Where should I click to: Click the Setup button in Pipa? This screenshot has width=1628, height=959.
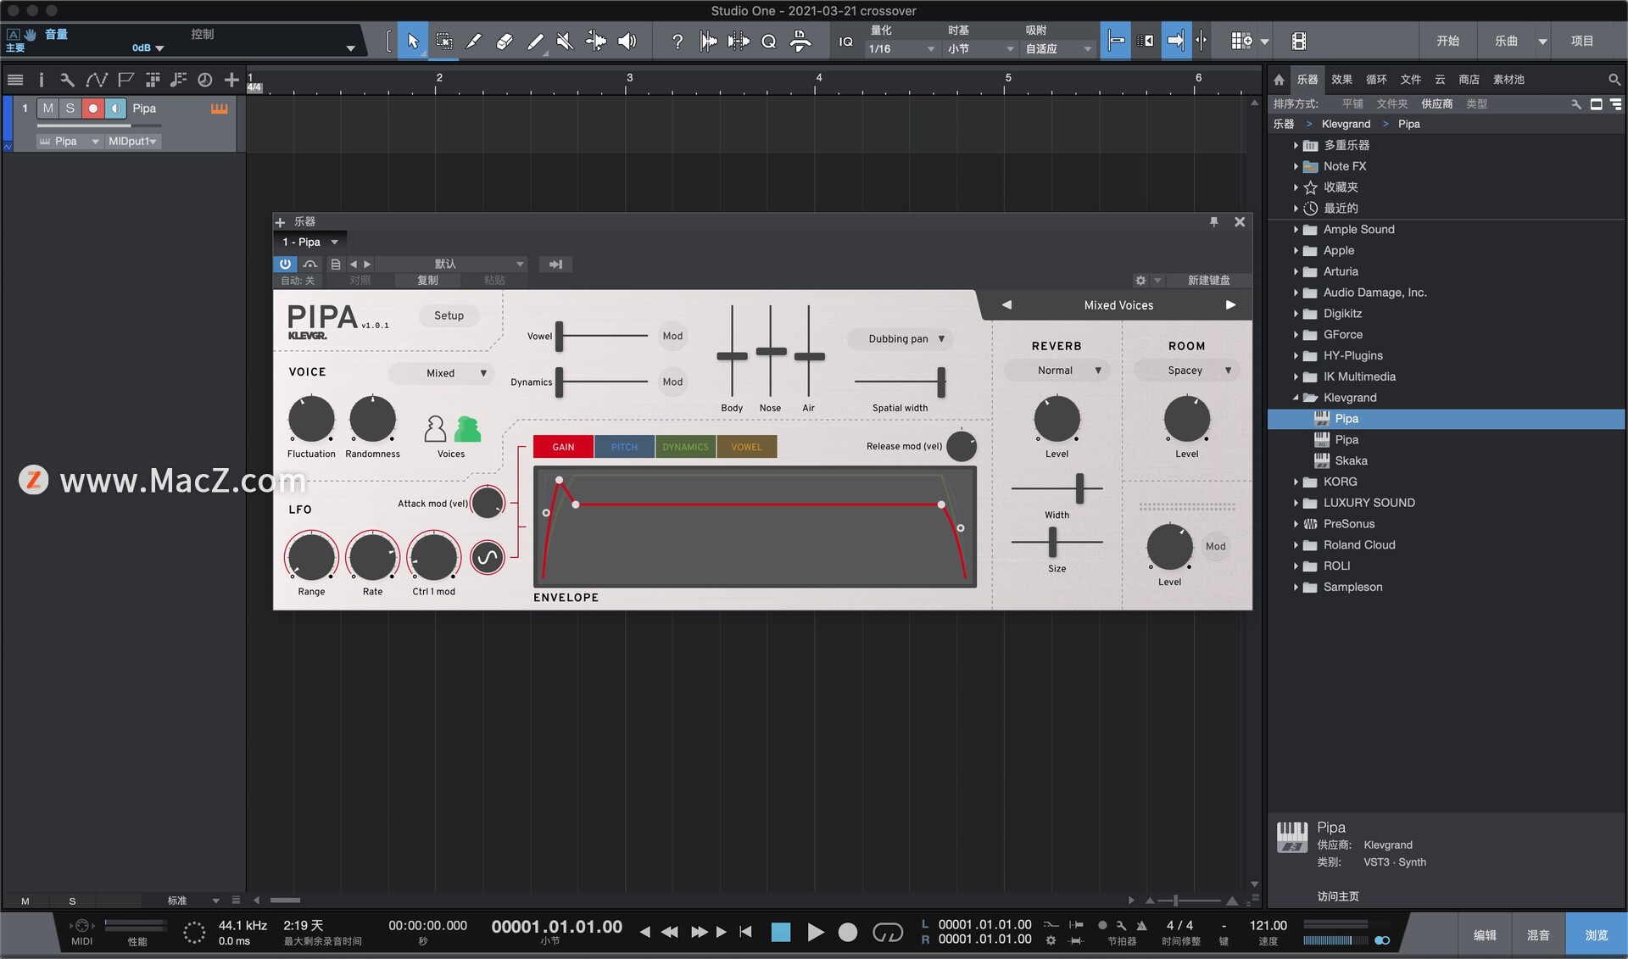tap(449, 315)
